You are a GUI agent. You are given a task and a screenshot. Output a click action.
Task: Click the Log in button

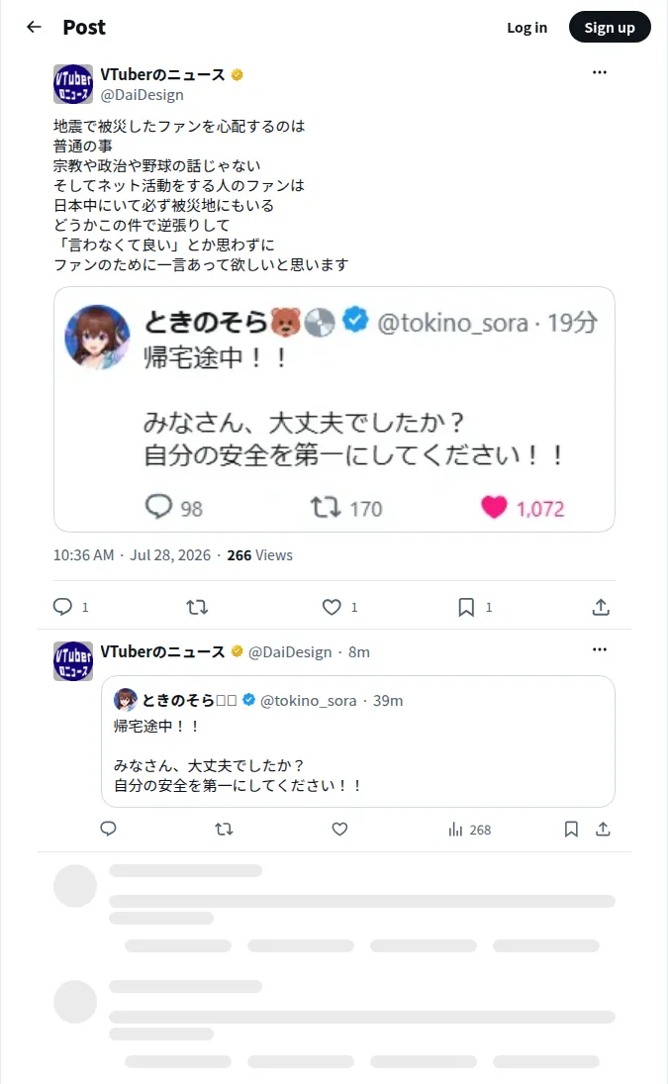(x=527, y=28)
